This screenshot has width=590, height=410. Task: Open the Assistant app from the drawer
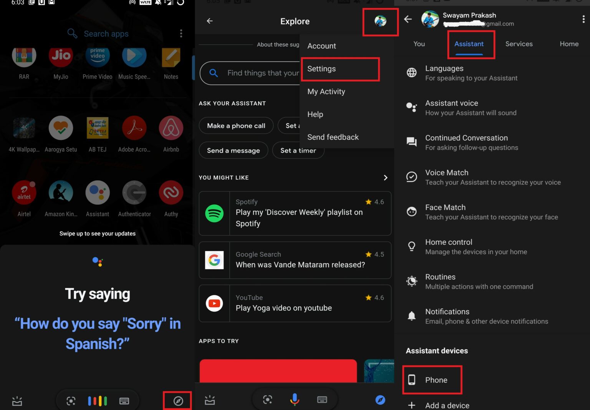[x=97, y=193]
